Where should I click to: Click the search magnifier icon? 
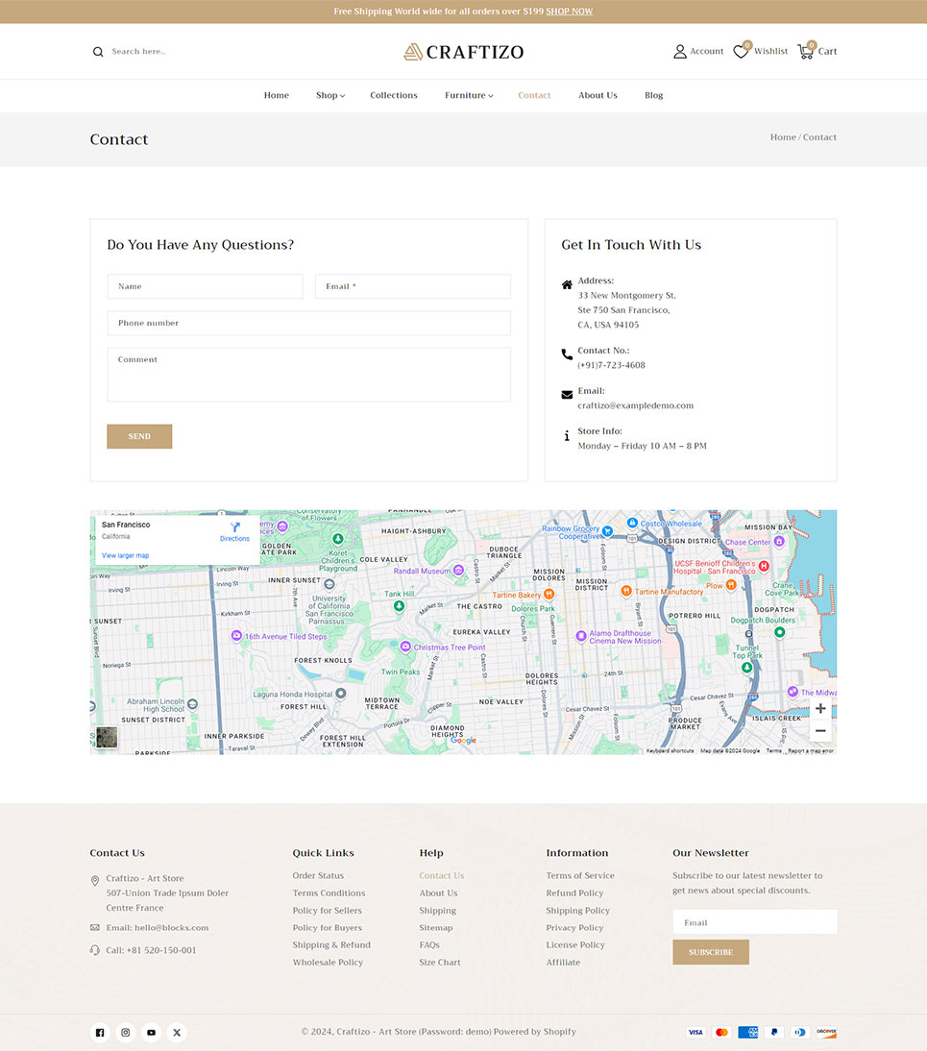click(98, 52)
